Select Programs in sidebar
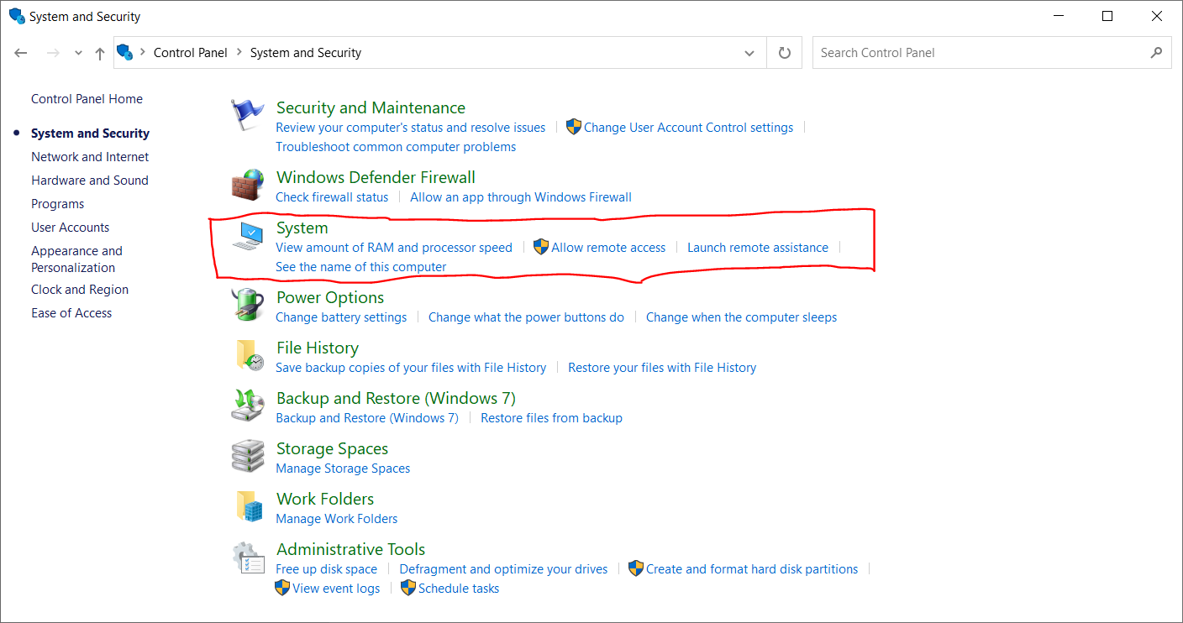The width and height of the screenshot is (1183, 623). point(58,204)
